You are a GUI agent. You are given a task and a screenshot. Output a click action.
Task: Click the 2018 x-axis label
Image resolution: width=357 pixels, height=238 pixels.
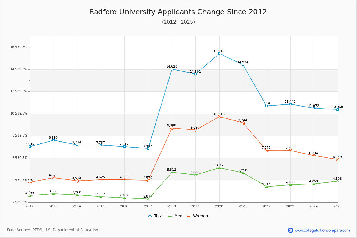(172, 206)
